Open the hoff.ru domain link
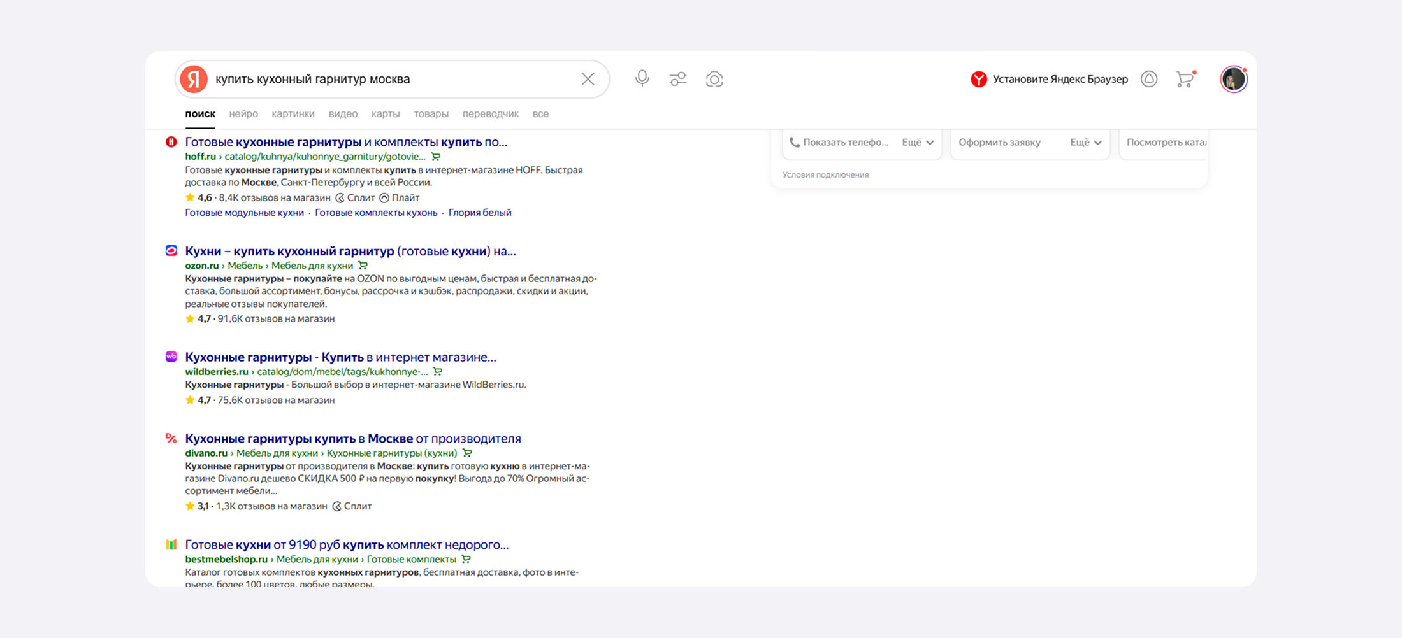Screen dimensions: 1402x638 point(200,157)
